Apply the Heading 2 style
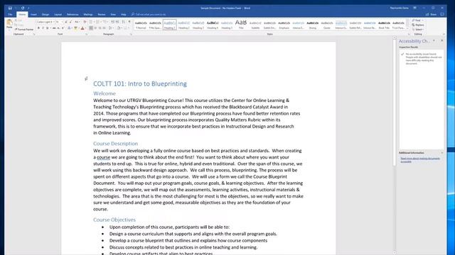 184,25
